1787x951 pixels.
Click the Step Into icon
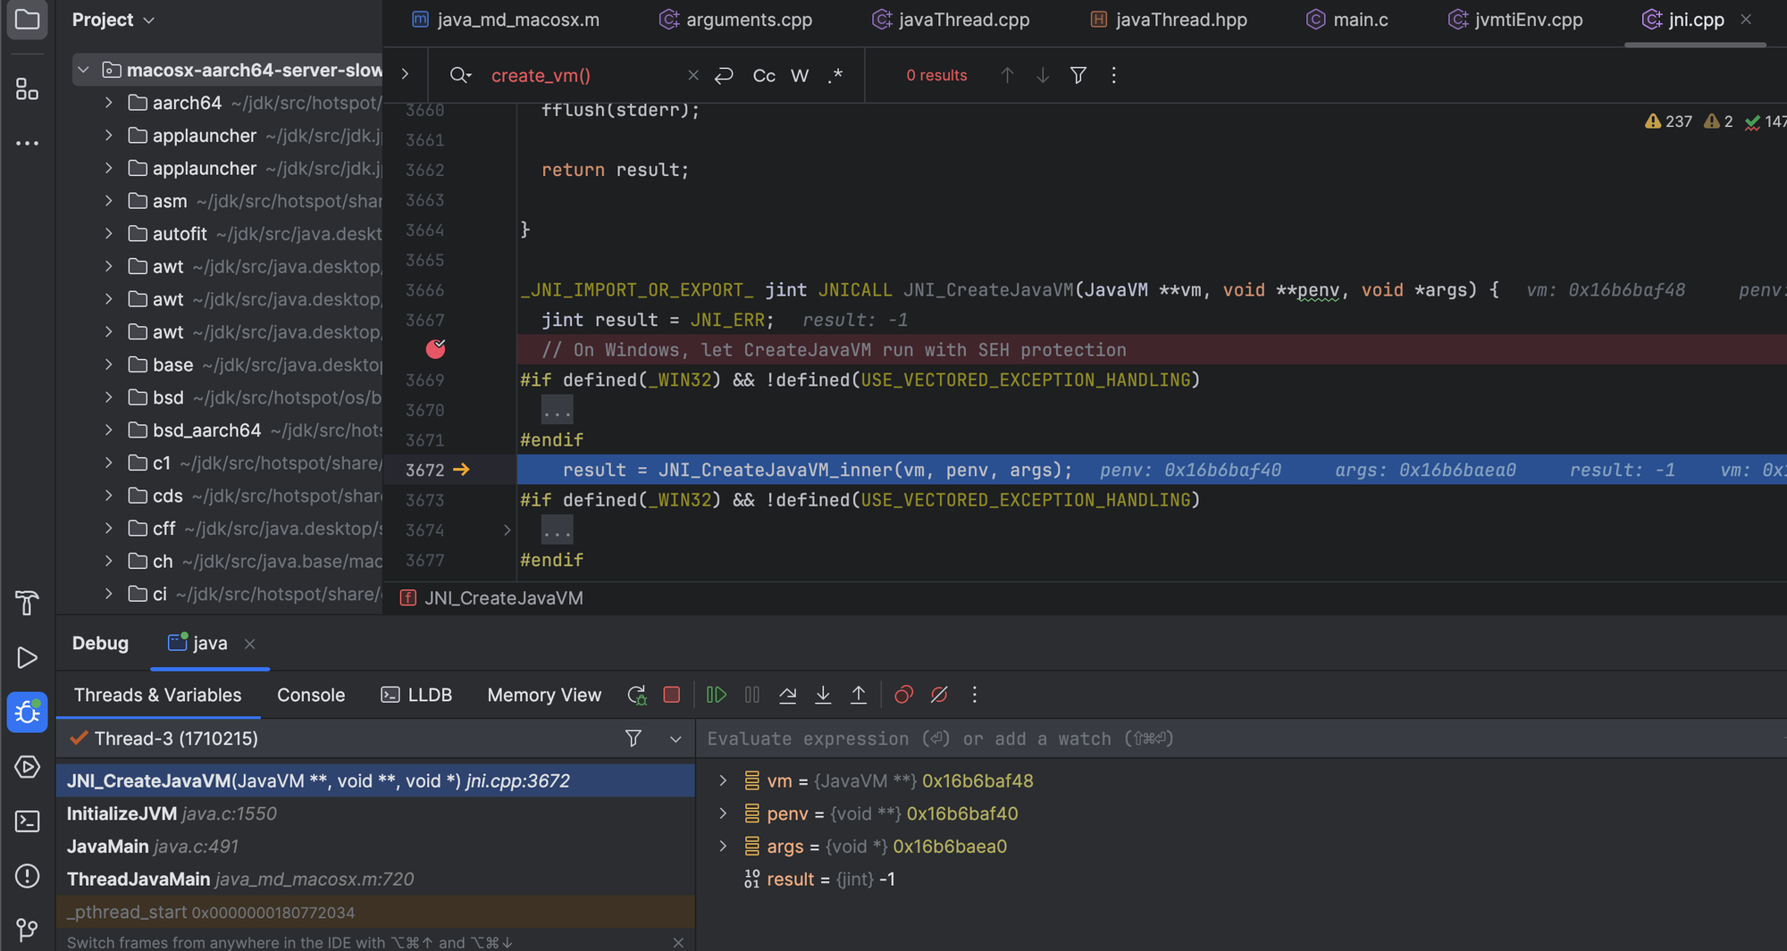point(823,695)
